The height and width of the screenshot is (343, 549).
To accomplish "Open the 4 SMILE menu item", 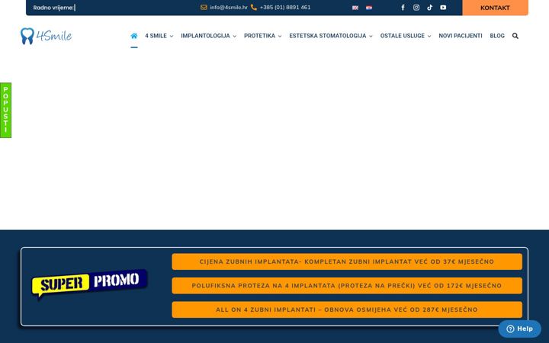I will (x=156, y=36).
